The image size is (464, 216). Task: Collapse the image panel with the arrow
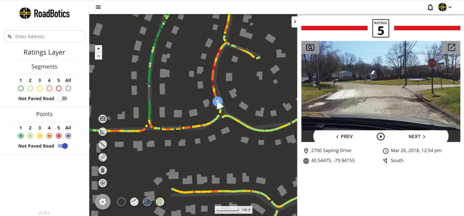[295, 22]
